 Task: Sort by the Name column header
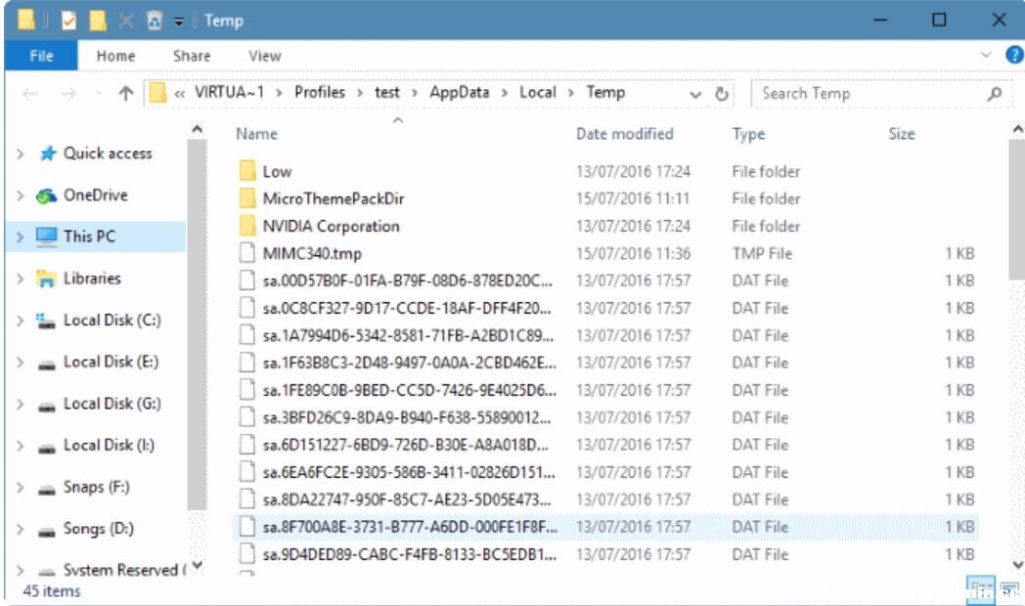[257, 134]
